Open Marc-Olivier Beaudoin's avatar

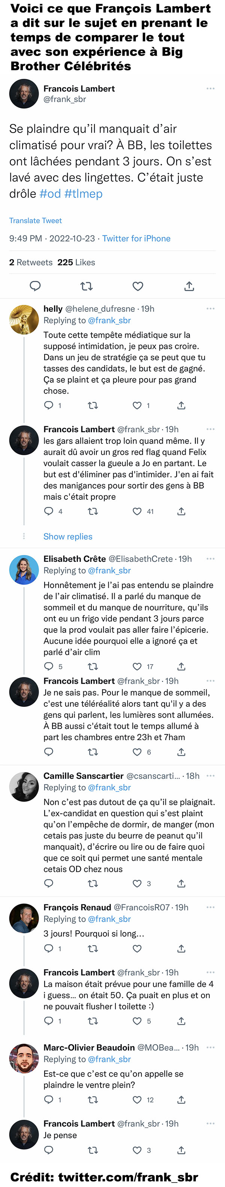[x=24, y=1059]
